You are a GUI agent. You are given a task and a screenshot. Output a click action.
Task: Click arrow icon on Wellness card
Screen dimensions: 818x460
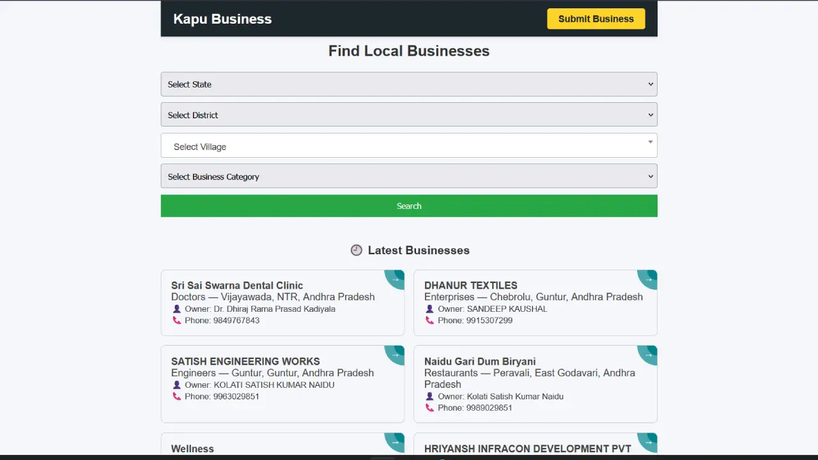pos(396,441)
